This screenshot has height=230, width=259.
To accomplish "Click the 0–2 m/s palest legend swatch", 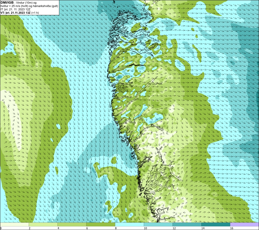I will coord(14,225).
